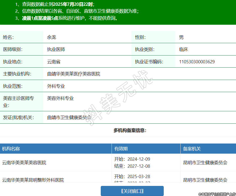Click the start date 2024-12-09

139,159
